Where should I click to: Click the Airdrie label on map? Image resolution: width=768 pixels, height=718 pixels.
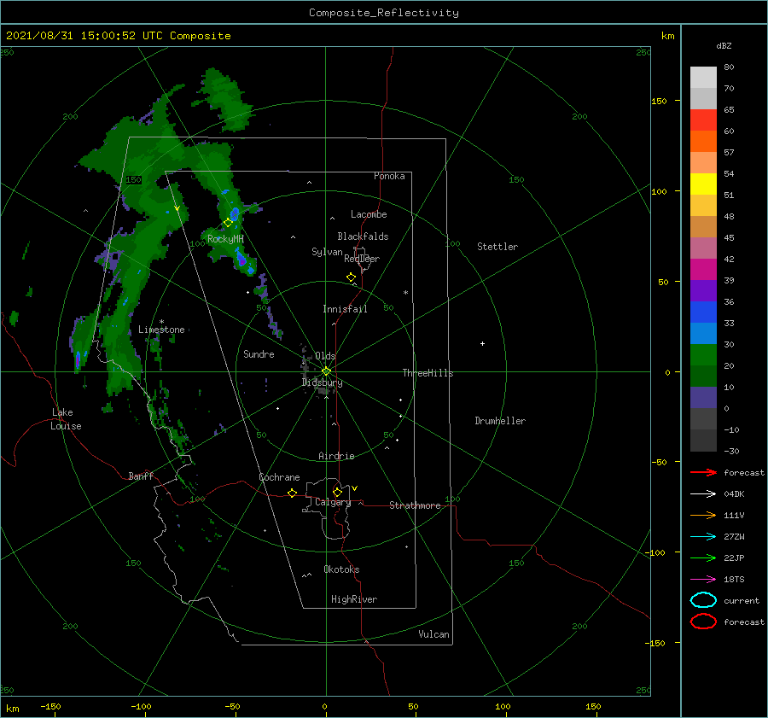coord(336,456)
